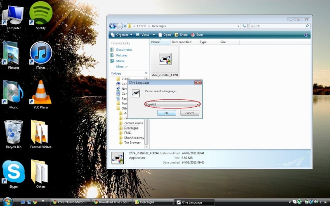330x206 pixels.
Task: Open the Recycle Bin
Action: 14,134
